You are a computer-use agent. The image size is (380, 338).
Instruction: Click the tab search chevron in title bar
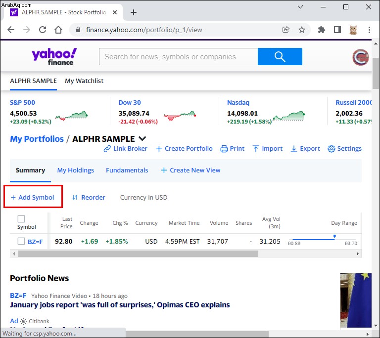tap(300, 7)
